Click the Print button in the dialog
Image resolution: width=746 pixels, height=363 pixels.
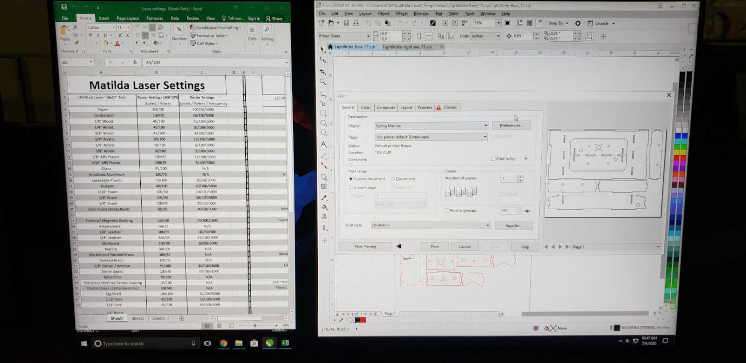tap(434, 247)
